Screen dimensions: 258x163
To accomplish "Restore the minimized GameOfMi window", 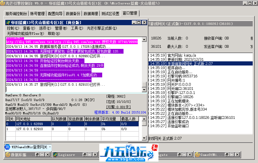I will click(x=227, y=155).
